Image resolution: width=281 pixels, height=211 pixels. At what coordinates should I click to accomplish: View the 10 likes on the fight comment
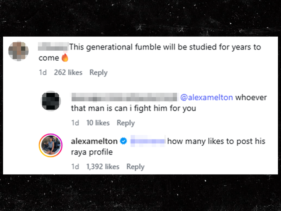coord(98,123)
